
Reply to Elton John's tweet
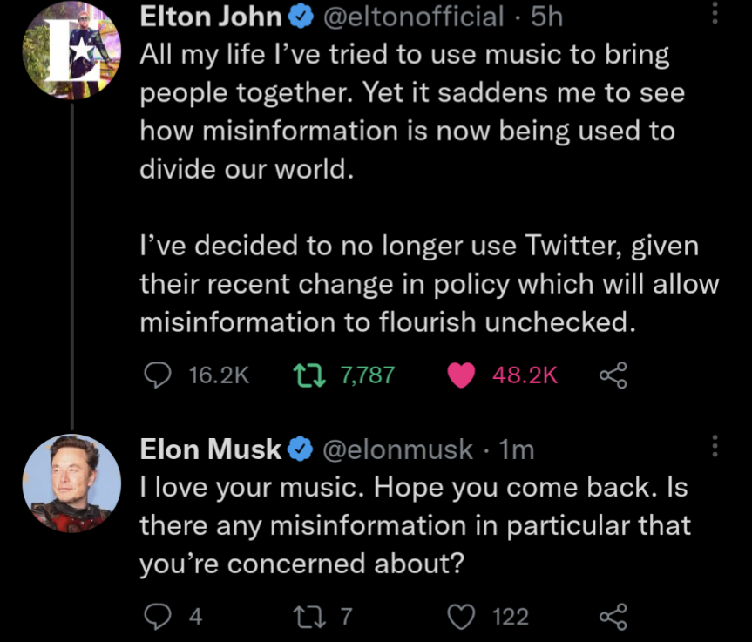[x=158, y=375]
